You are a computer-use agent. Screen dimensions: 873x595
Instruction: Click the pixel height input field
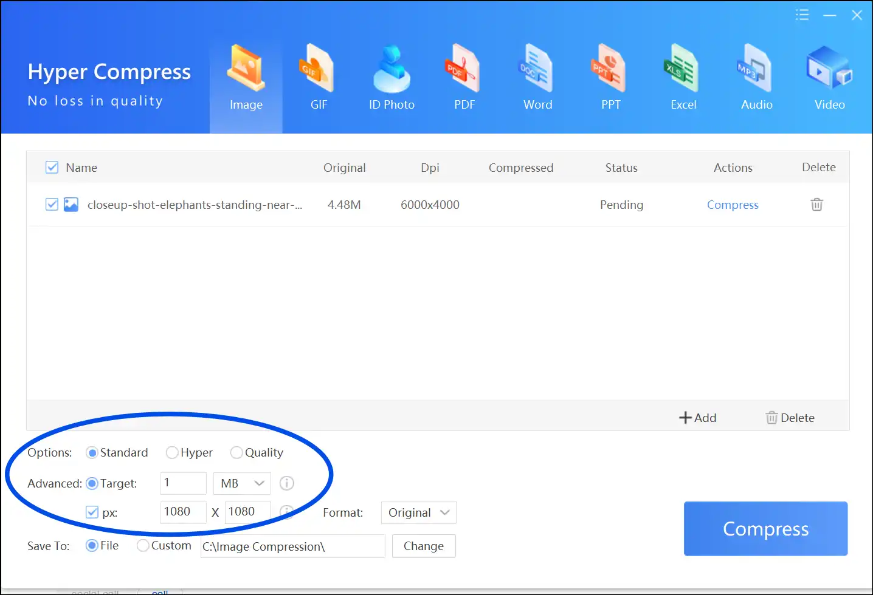[x=248, y=512]
